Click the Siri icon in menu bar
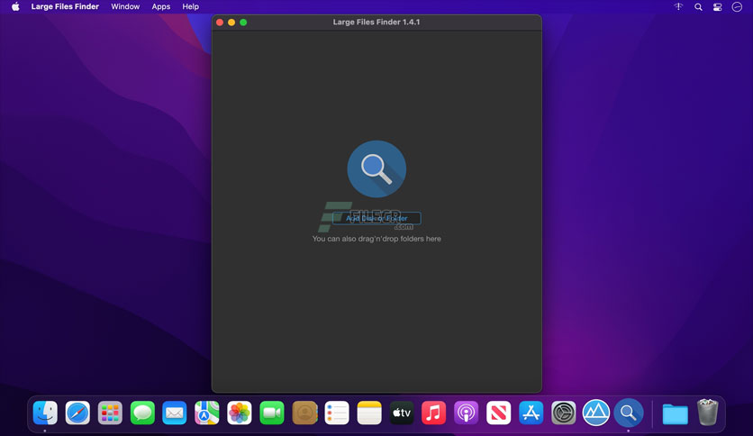 tap(737, 6)
